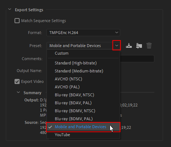This screenshot has width=171, height=147.
Task: Open the Format dropdown showing TMPGEnc H.264
Action: (x=83, y=33)
